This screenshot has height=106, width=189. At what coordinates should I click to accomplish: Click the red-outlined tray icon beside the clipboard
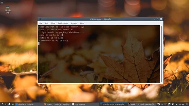coord(166,104)
